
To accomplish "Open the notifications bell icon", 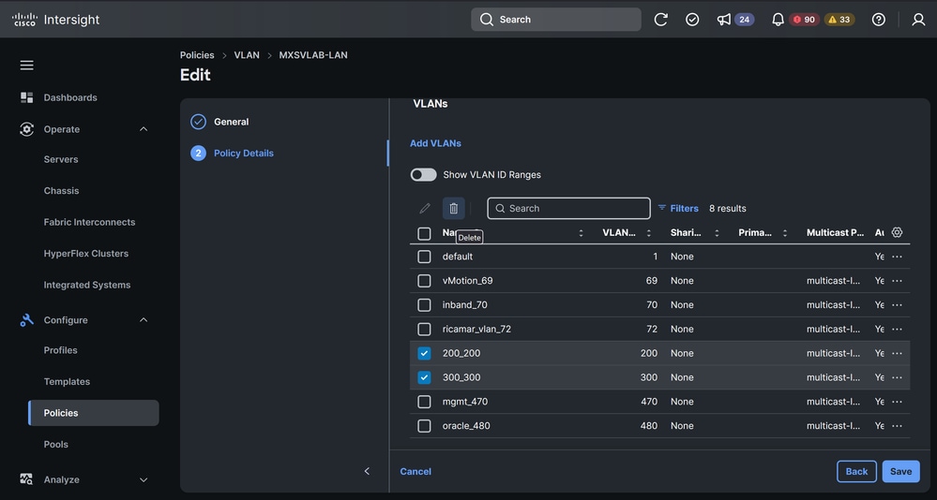I will click(778, 20).
